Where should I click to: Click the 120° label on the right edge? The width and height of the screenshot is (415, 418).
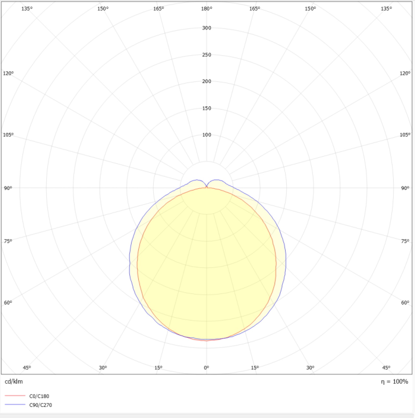(x=405, y=73)
